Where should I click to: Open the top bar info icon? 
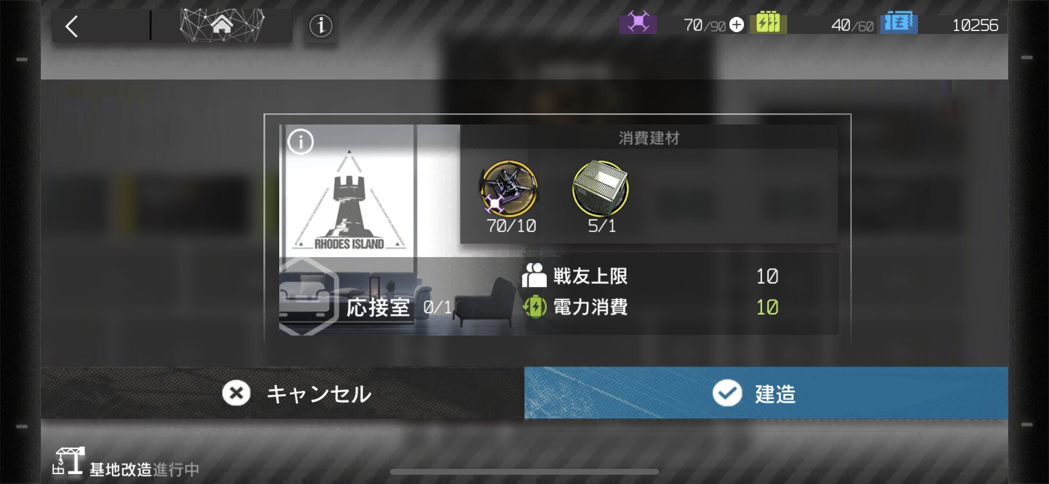click(321, 26)
